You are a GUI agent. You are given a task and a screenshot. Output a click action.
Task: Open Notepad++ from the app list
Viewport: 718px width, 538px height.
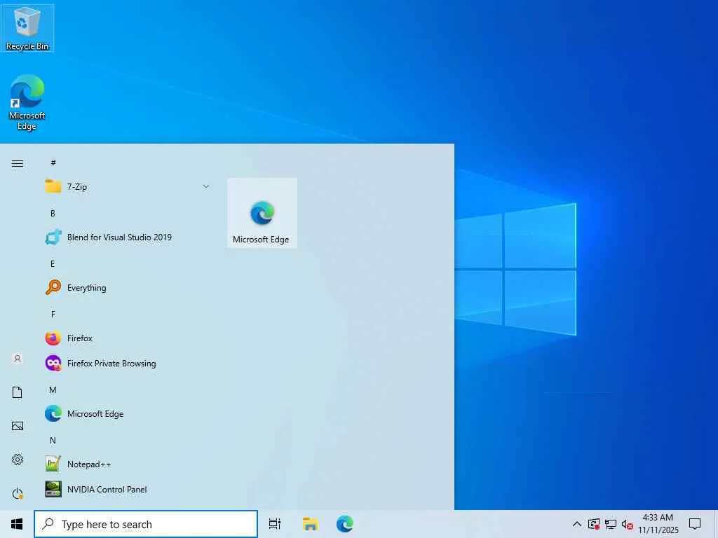[x=128, y=464]
